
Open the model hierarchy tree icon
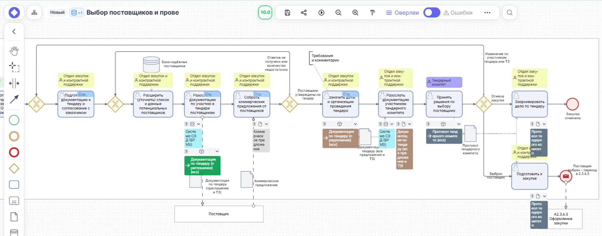(x=34, y=13)
